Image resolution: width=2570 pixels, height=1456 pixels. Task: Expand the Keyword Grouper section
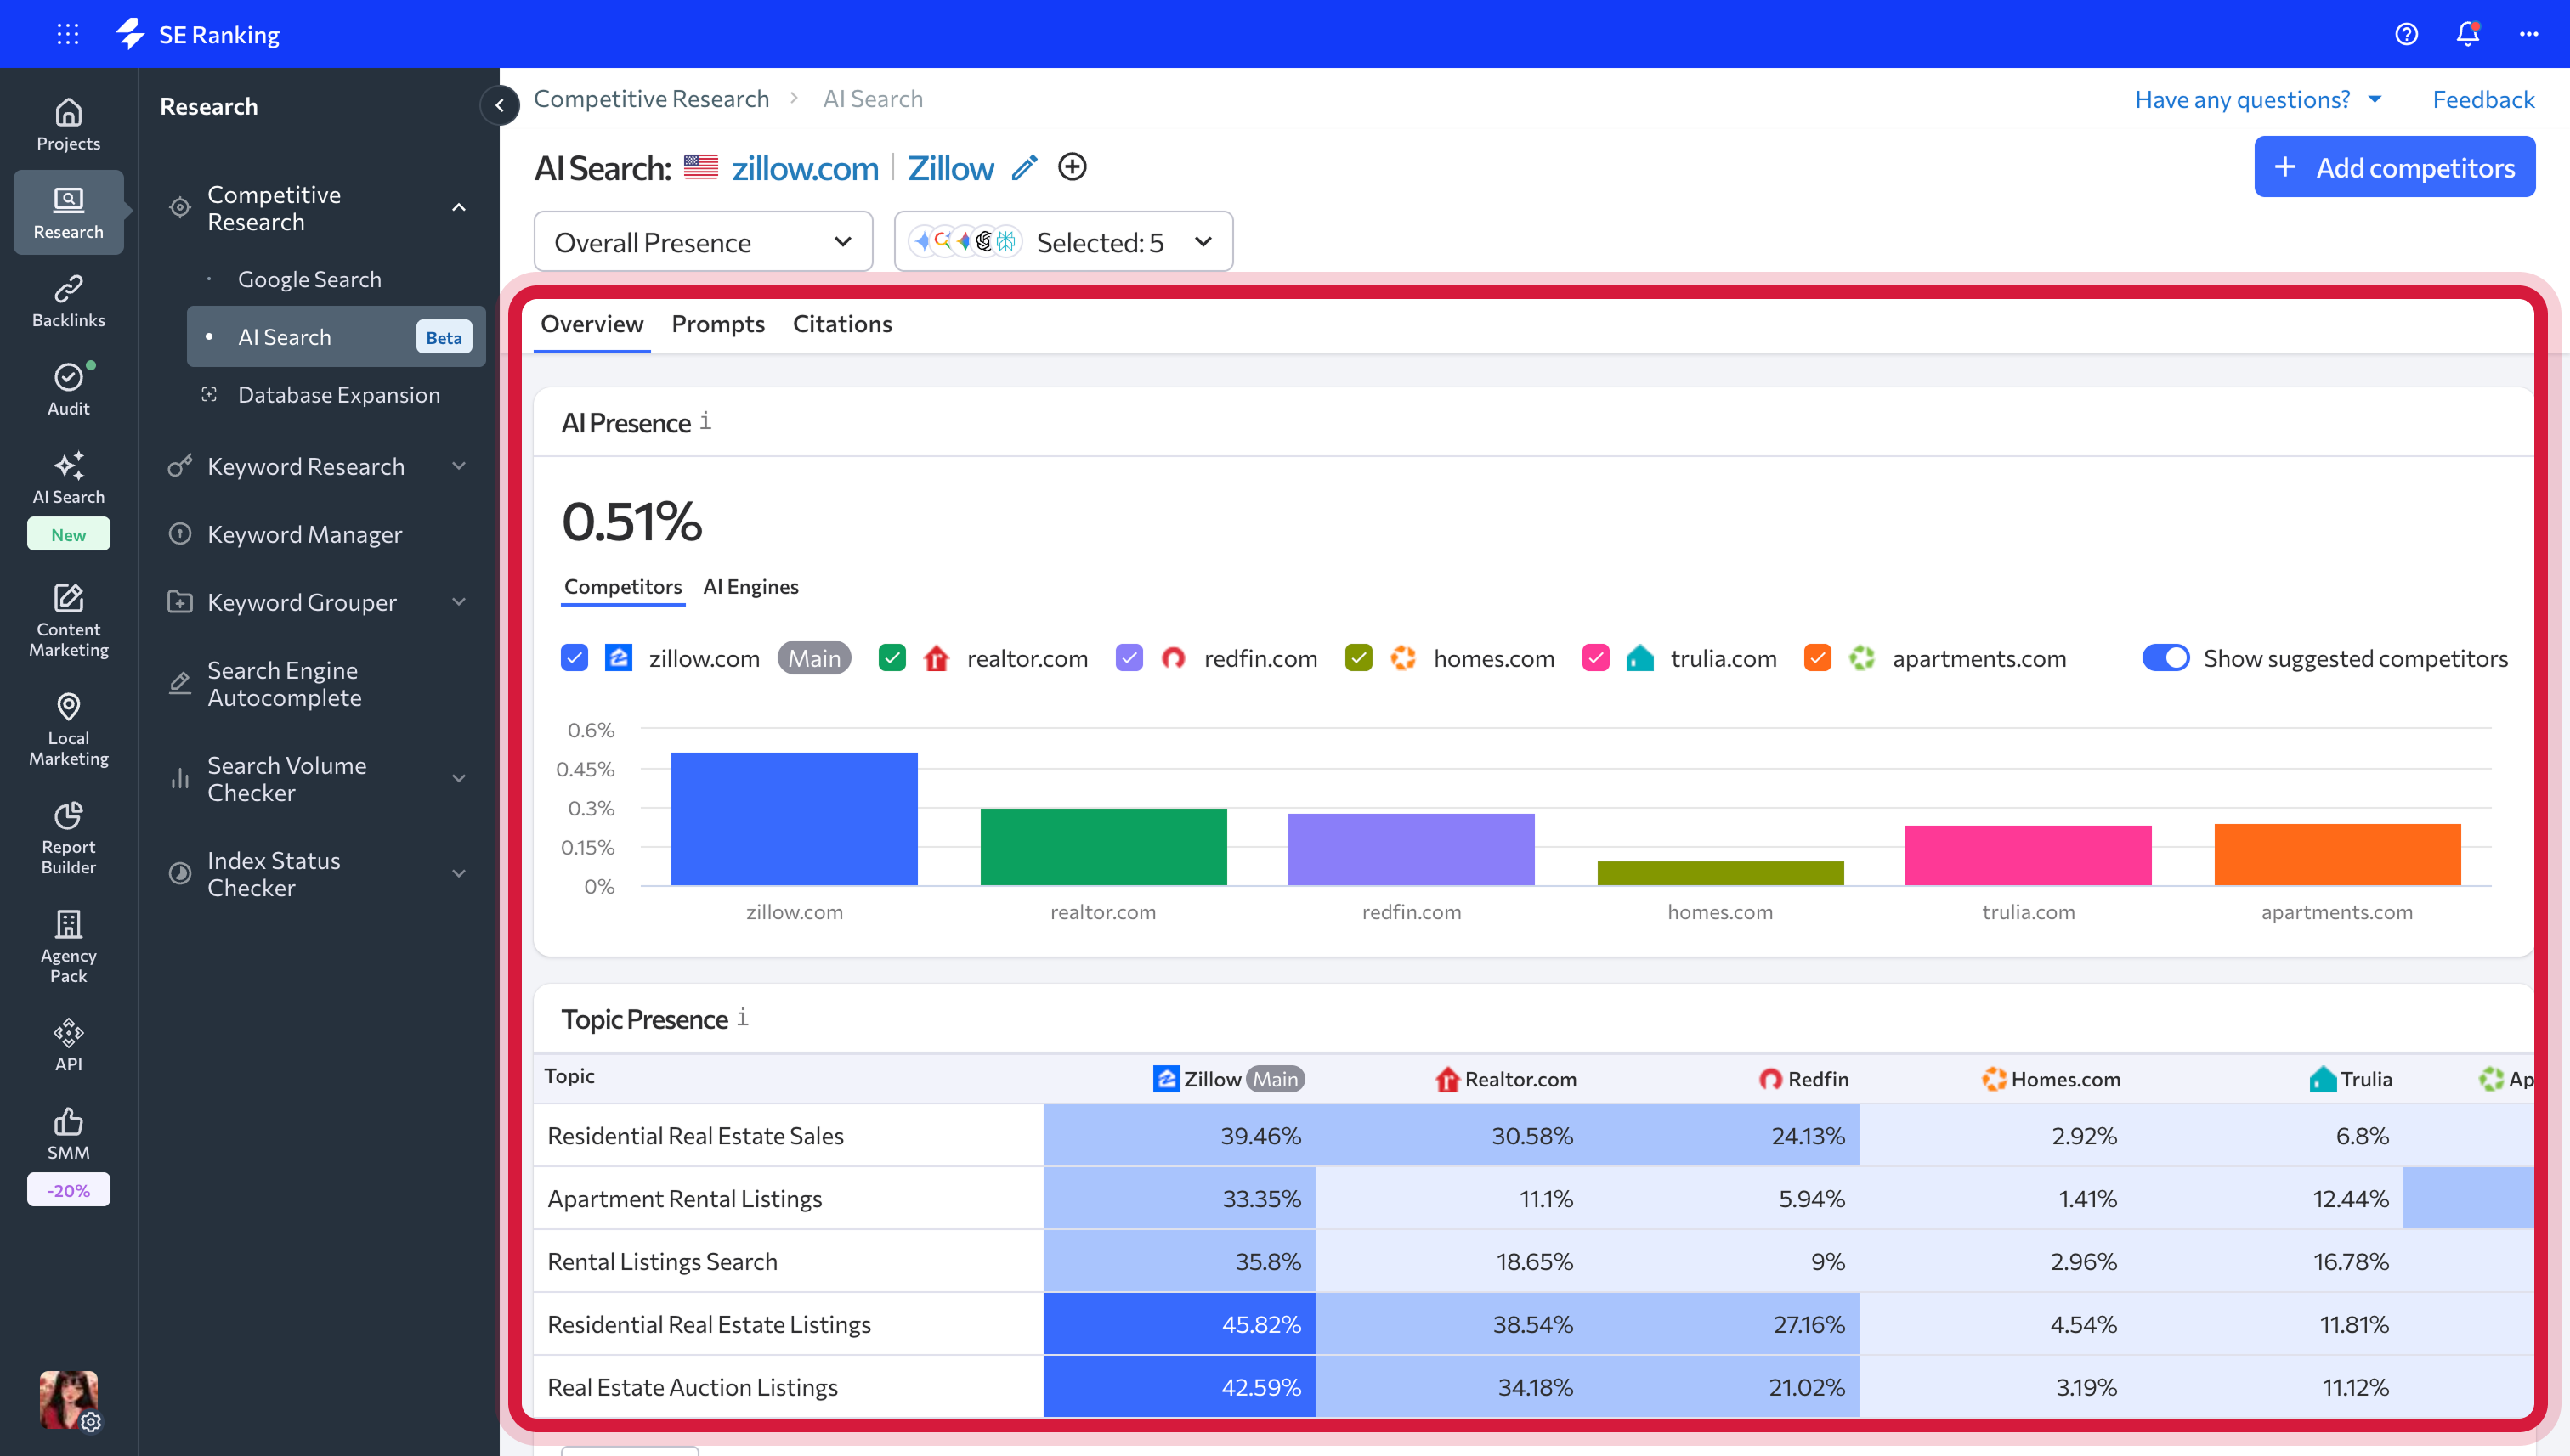click(459, 602)
